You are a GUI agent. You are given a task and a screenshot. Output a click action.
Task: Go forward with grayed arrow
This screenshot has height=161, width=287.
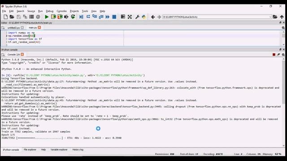point(159,17)
